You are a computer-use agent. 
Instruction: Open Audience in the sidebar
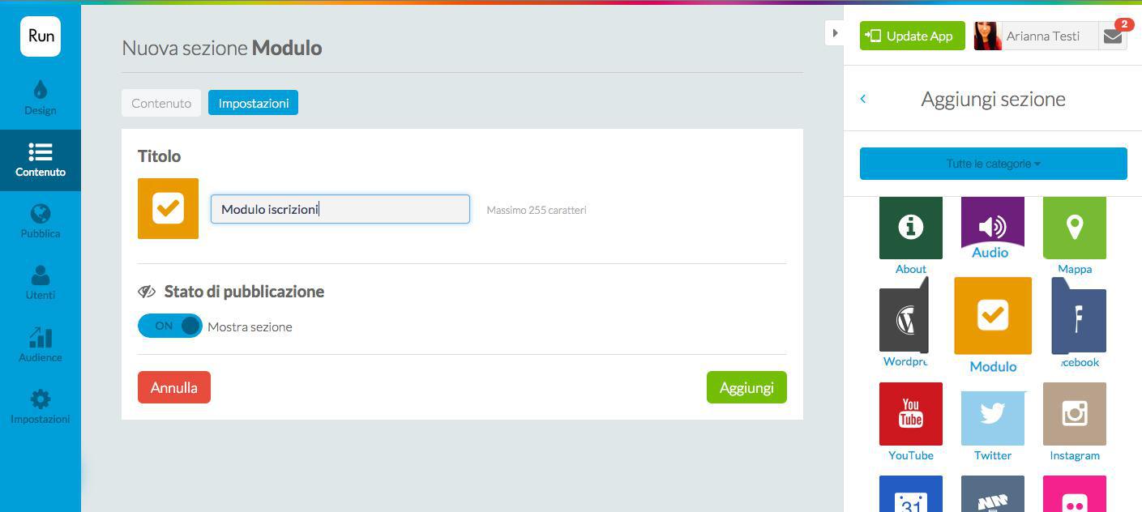click(x=40, y=344)
